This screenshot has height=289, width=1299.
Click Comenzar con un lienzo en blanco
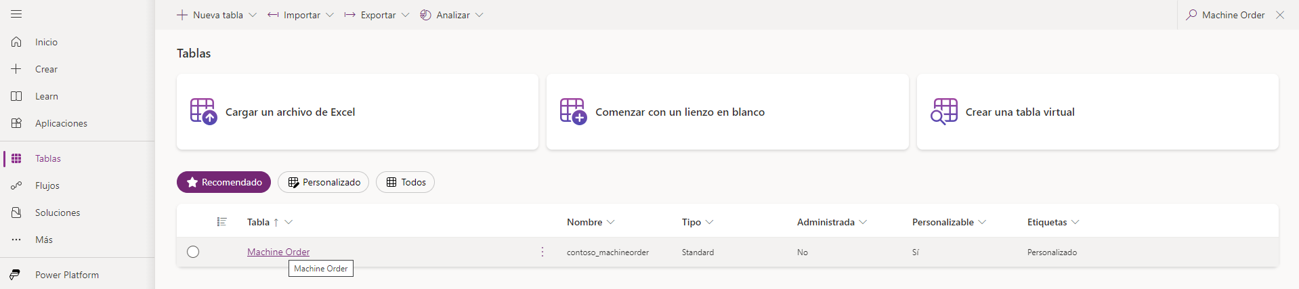pyautogui.click(x=727, y=112)
